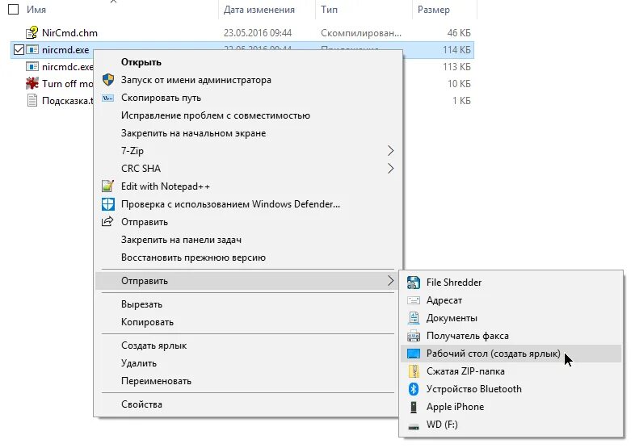Click the share icon next to Отправить
Viewport: 635px width, 448px height.
[x=107, y=221]
